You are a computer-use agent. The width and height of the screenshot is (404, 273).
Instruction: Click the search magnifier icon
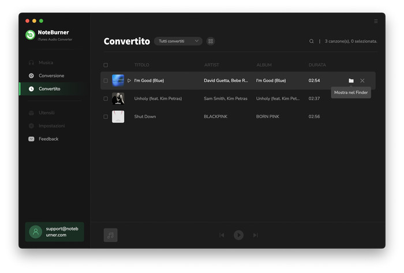311,41
